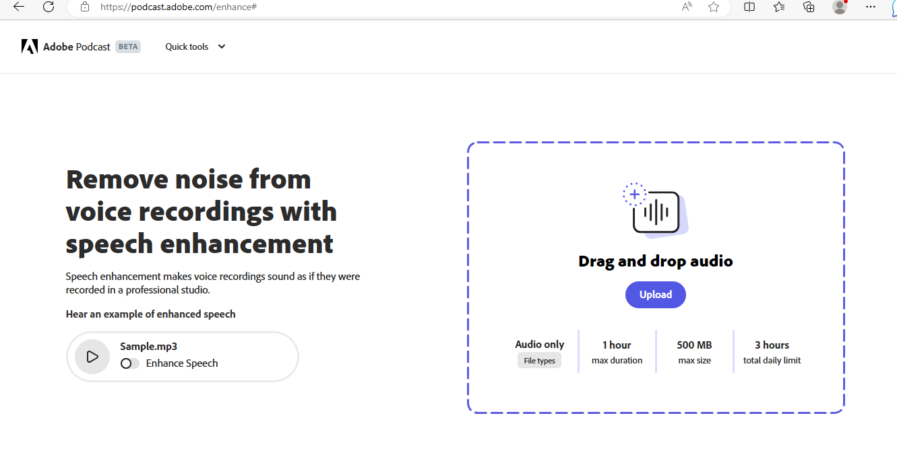Click the 3 hours total daily limit text

click(x=772, y=352)
